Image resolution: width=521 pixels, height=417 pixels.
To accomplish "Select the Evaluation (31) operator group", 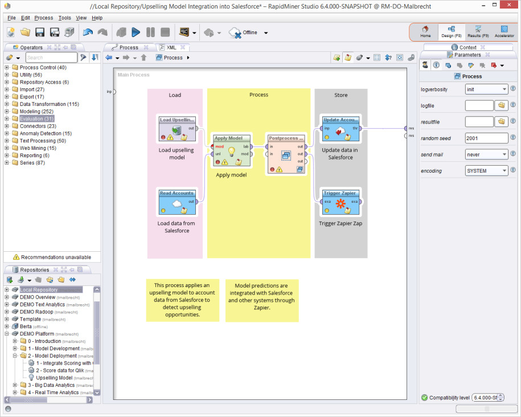I will click(36, 118).
